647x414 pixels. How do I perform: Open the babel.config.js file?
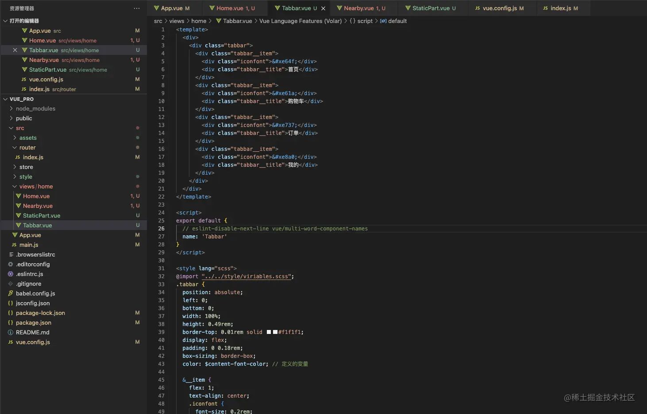pyautogui.click(x=73, y=293)
